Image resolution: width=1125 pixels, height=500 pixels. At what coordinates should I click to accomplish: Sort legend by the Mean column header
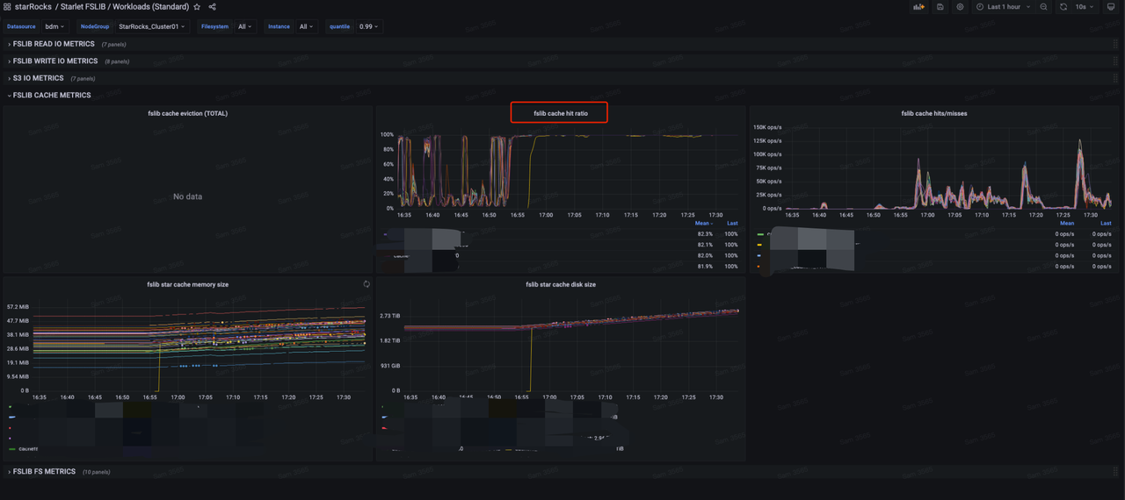coord(701,224)
